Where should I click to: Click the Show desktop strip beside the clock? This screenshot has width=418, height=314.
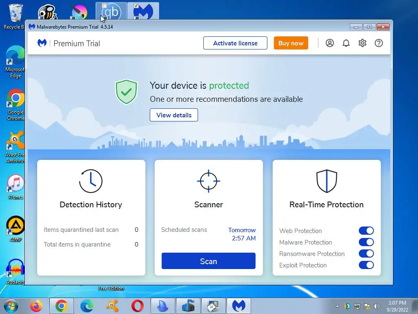(x=415, y=306)
